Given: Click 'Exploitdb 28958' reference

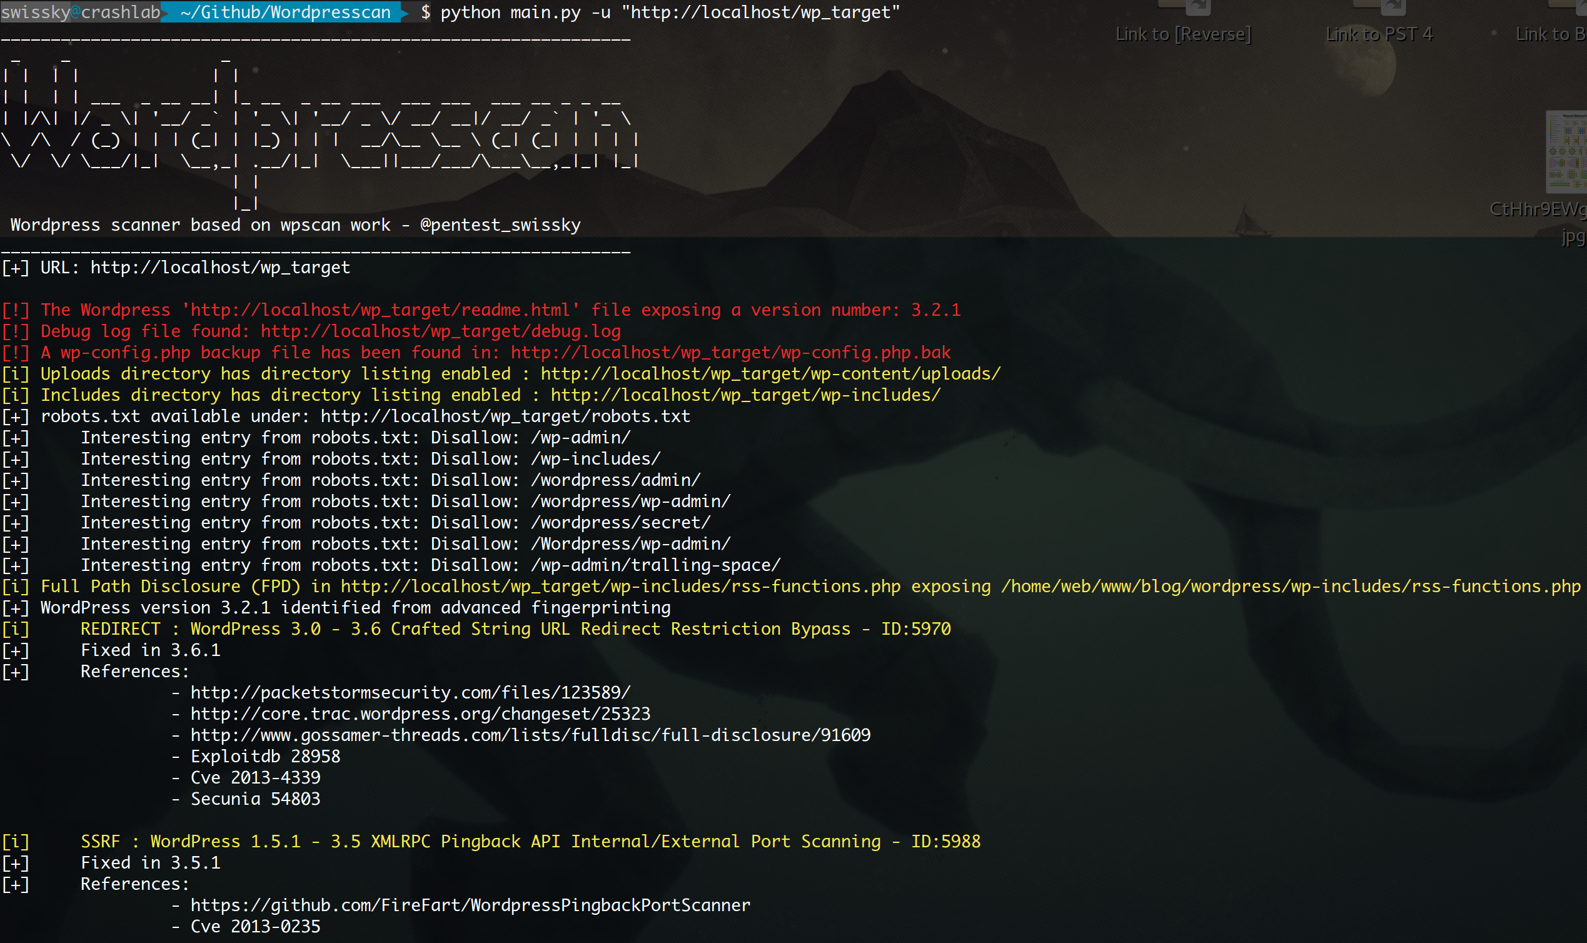Looking at the screenshot, I should [x=266, y=757].
